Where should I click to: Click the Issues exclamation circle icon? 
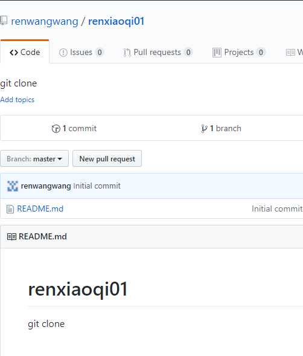pyautogui.click(x=63, y=53)
